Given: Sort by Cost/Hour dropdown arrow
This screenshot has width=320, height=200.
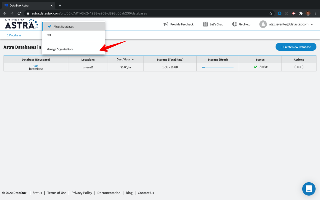Looking at the screenshot, I should click(133, 60).
